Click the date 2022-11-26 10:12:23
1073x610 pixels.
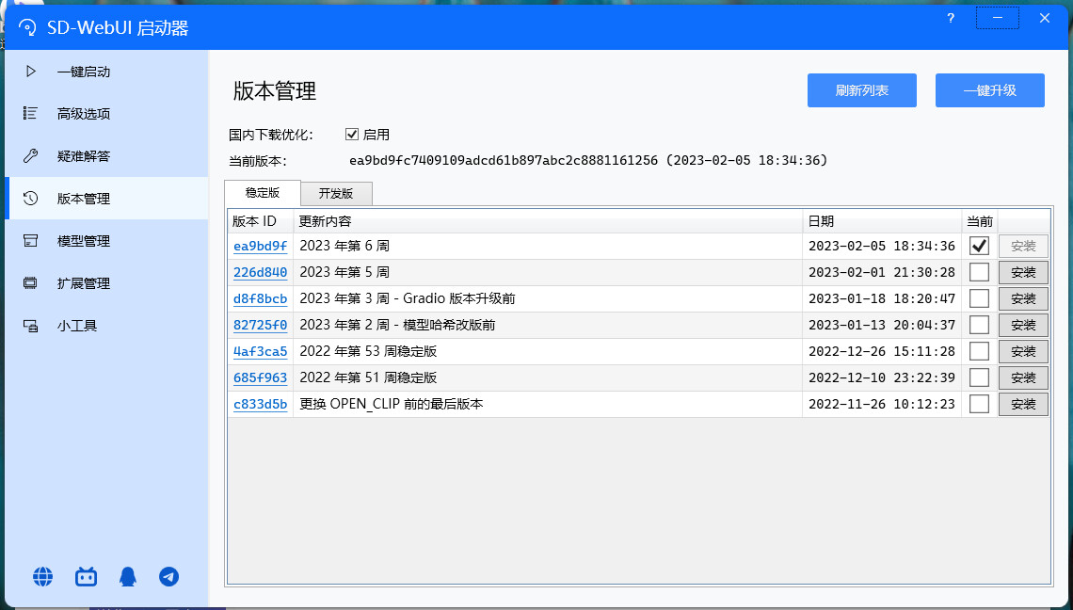(x=881, y=404)
